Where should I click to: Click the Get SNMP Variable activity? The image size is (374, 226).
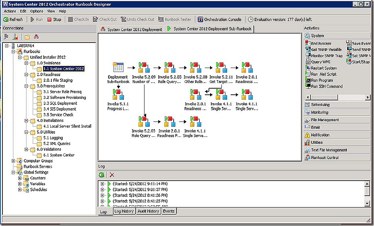tap(323, 50)
